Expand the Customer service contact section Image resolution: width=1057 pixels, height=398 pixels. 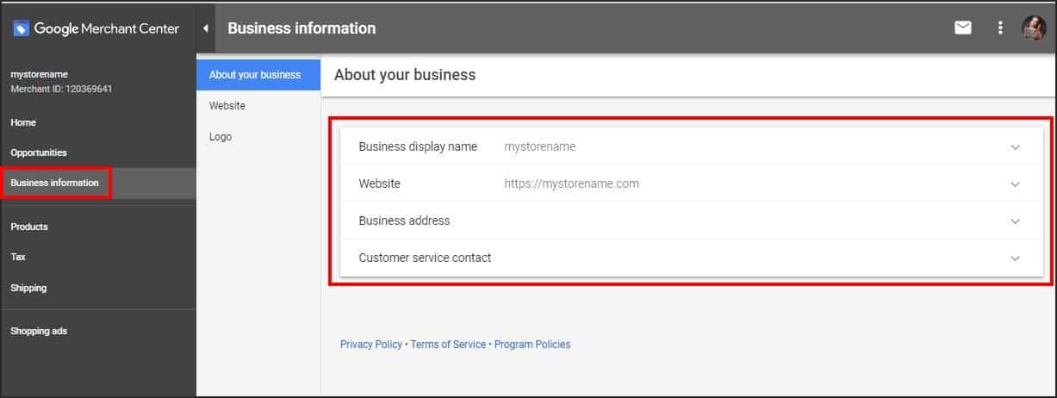point(1015,258)
